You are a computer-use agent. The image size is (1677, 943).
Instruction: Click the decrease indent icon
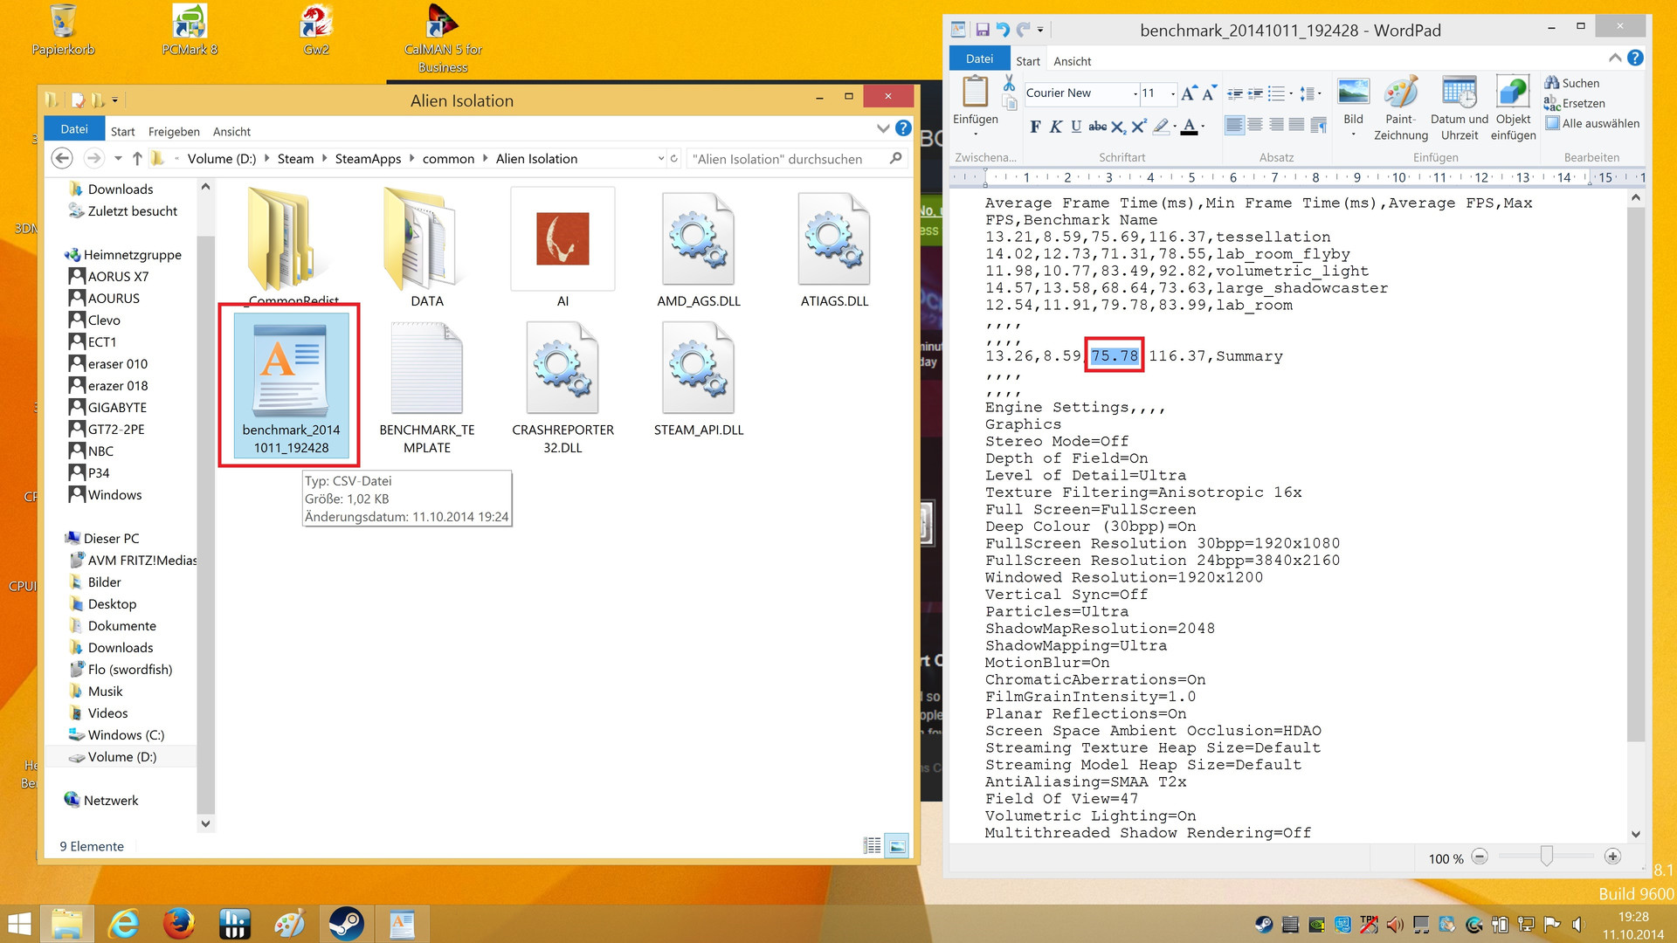pos(1234,93)
